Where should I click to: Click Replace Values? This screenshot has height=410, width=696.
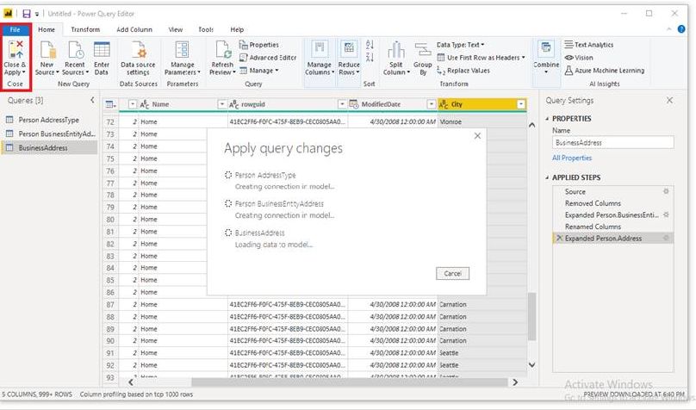tap(463, 71)
